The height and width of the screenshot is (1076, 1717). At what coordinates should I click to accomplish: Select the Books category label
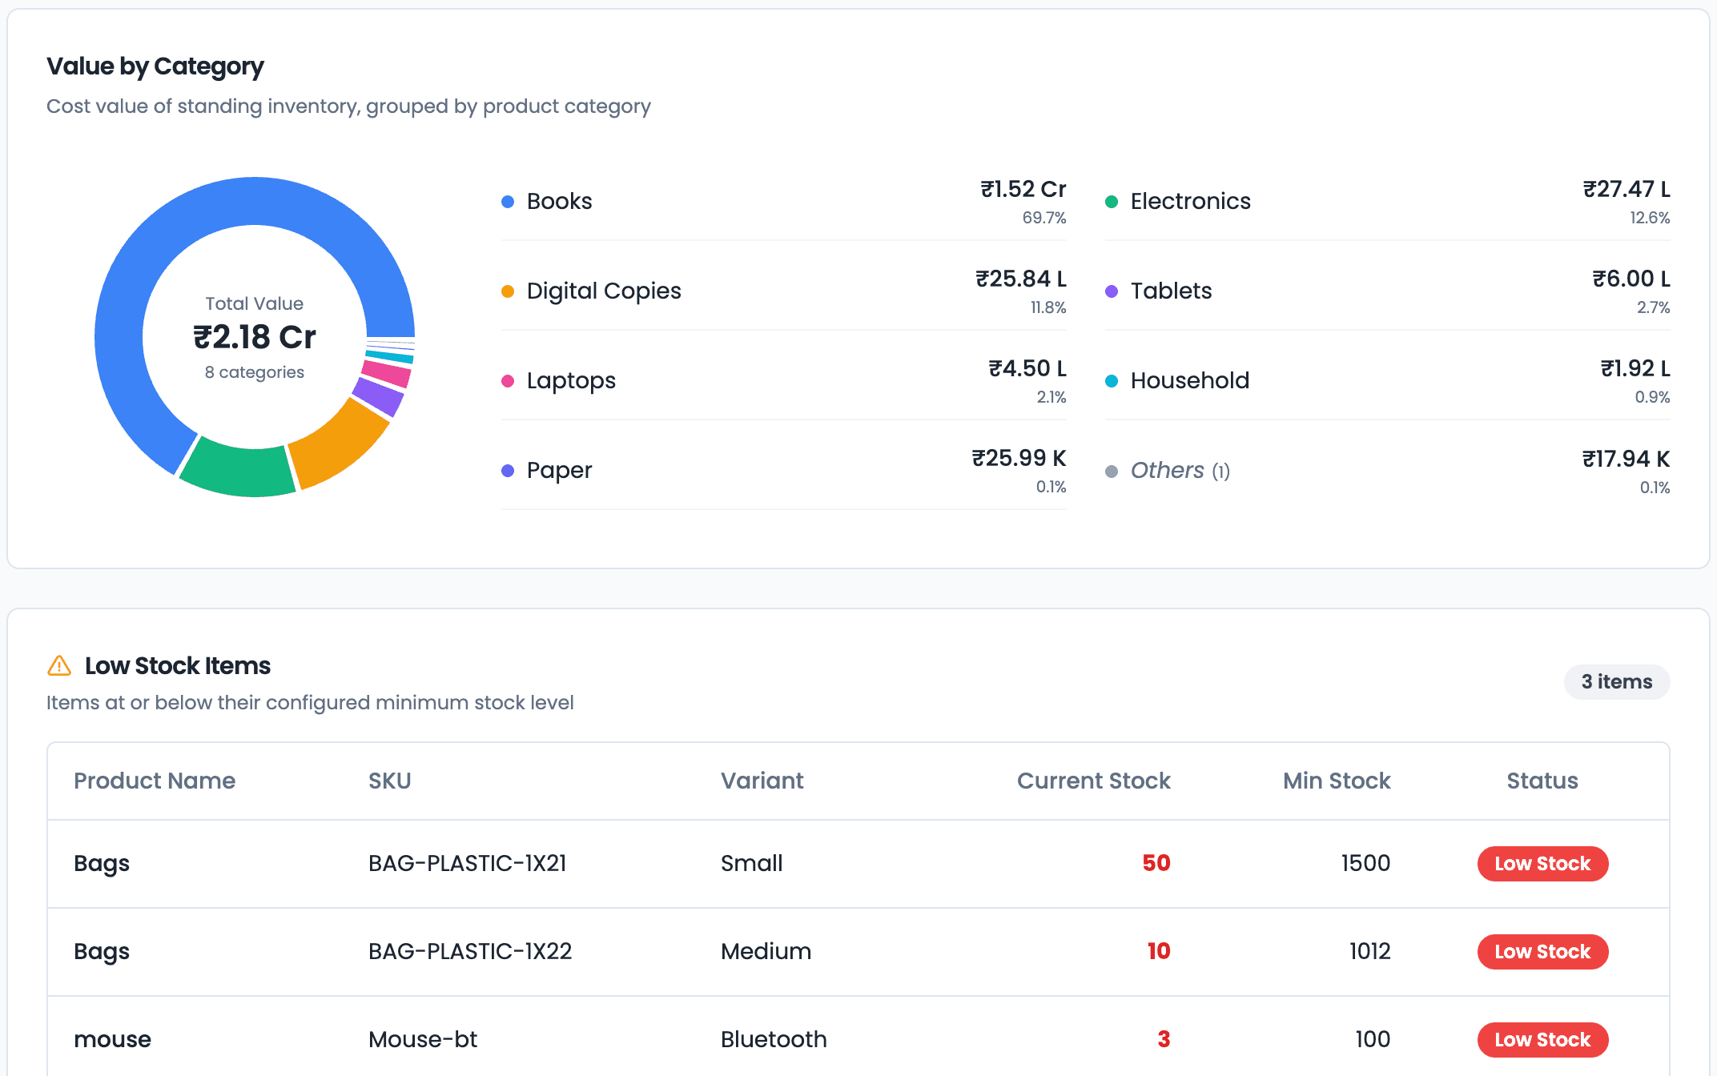(559, 202)
